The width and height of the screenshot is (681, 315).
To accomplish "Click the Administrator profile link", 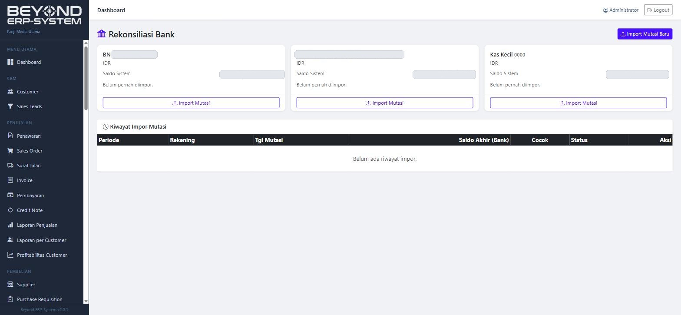I will tap(621, 10).
